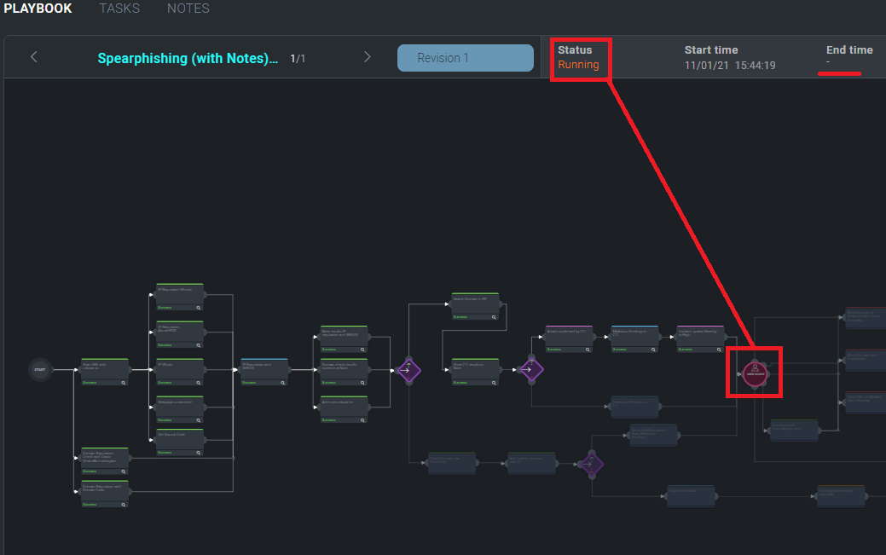Image resolution: width=886 pixels, height=555 pixels.
Task: Click the Running status indicator
Action: (x=578, y=65)
